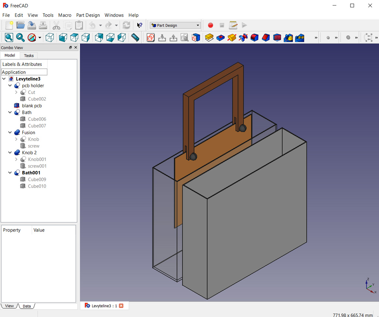Screen dimensions: 379x317
Task: Set the view to rear
Action: click(99, 38)
